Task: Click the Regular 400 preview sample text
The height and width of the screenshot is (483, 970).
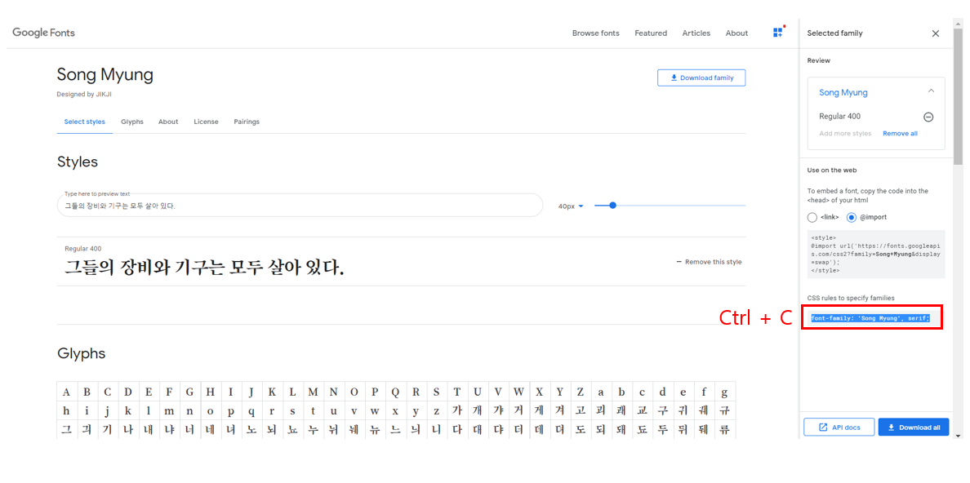Action: point(204,268)
